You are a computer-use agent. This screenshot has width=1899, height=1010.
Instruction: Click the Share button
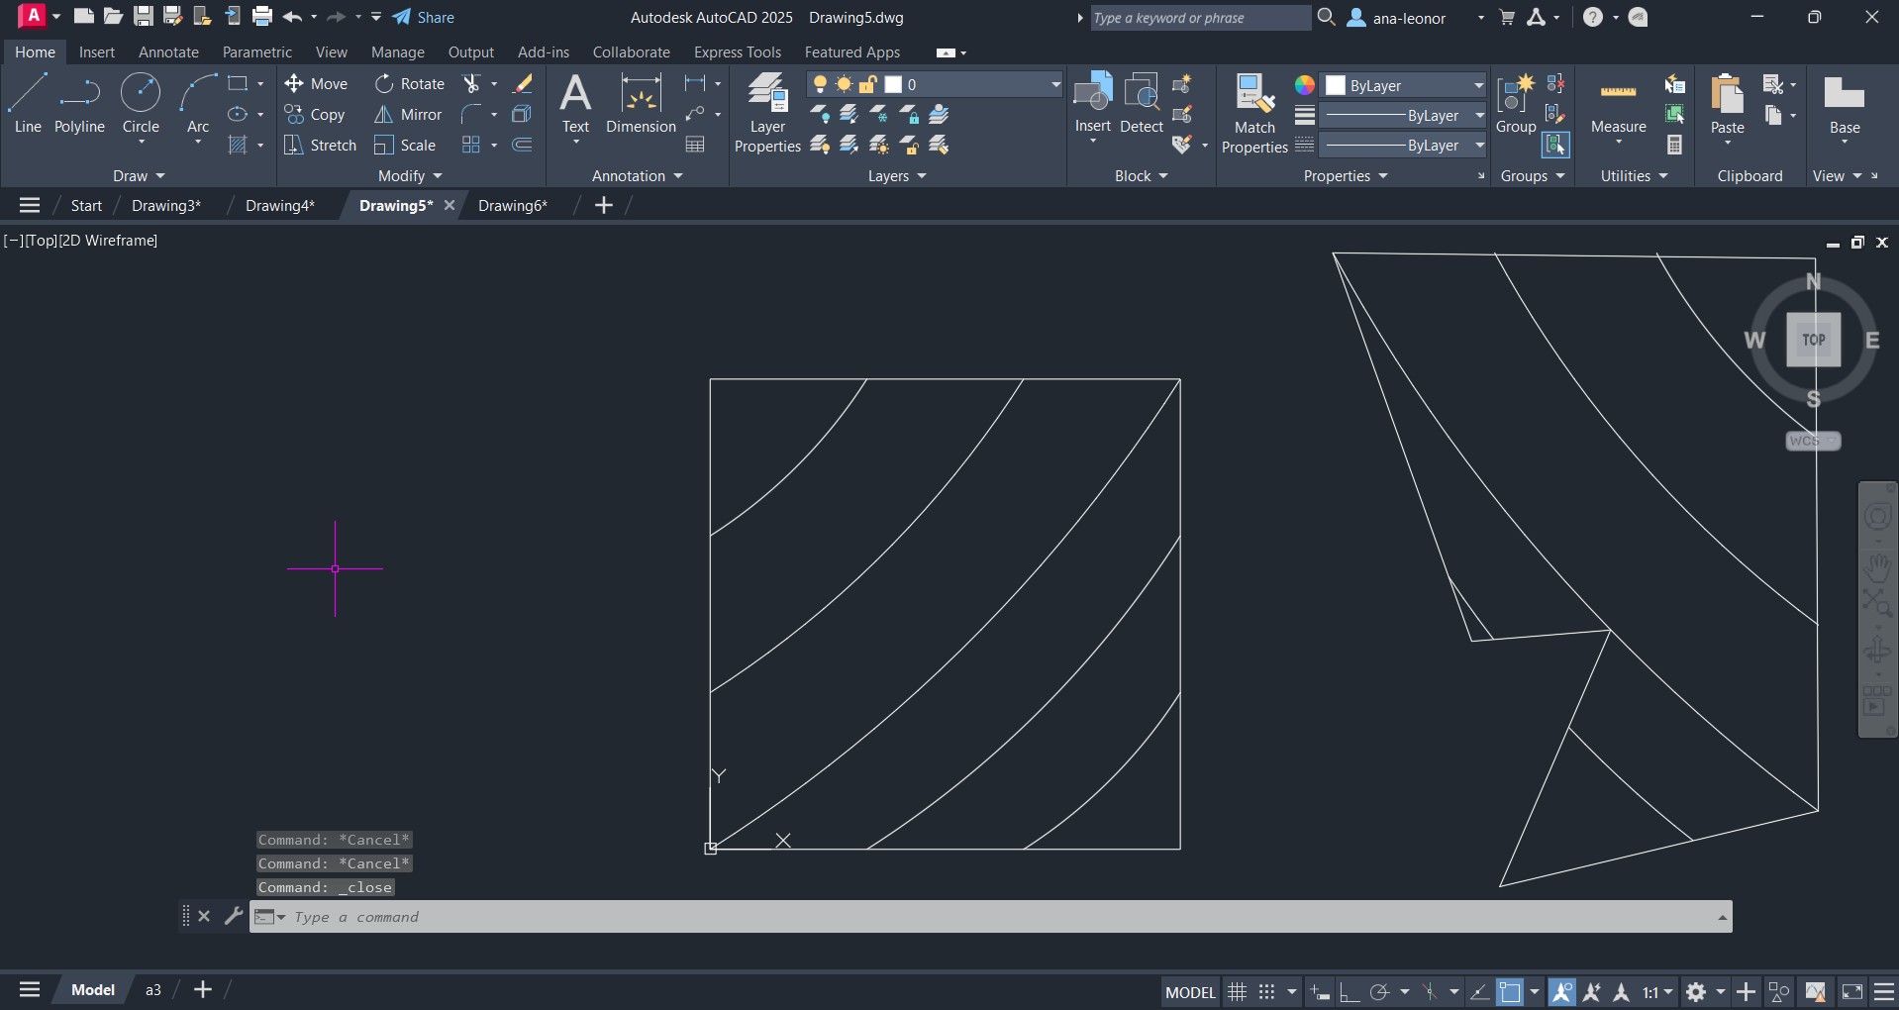pyautogui.click(x=424, y=18)
